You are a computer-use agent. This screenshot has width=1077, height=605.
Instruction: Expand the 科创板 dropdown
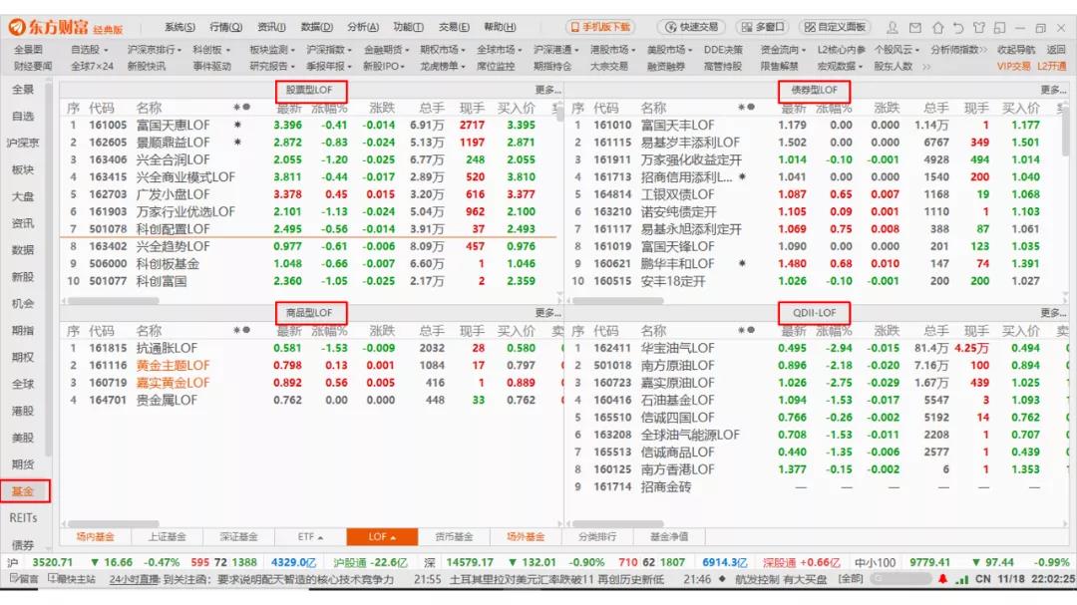coord(211,50)
